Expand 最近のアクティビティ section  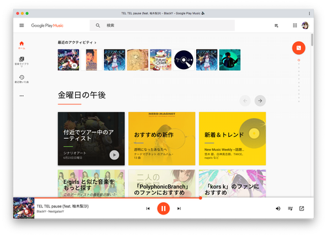coord(77,42)
